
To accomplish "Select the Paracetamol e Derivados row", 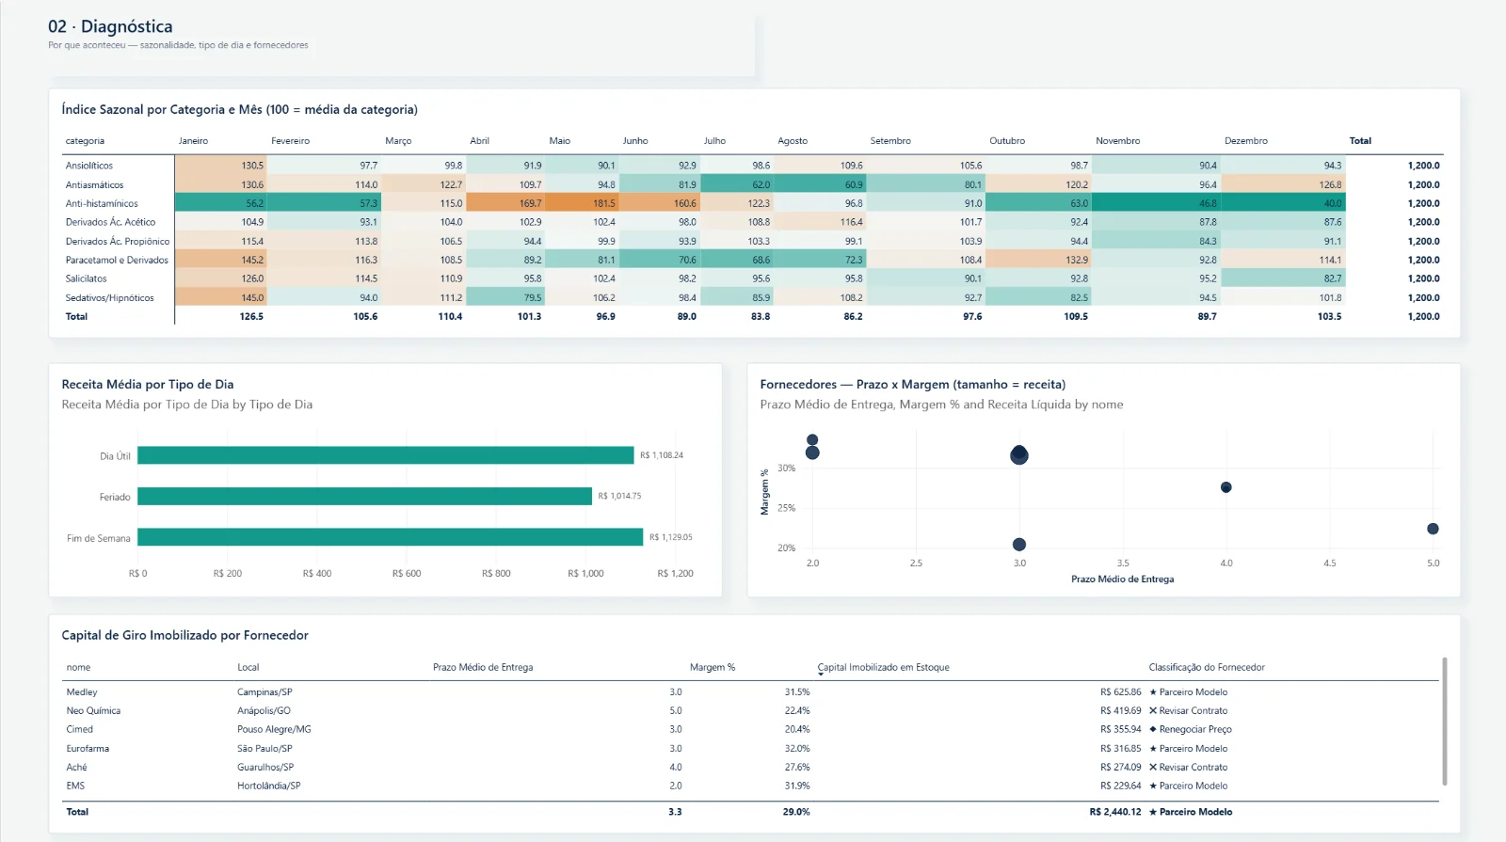I will click(x=117, y=260).
